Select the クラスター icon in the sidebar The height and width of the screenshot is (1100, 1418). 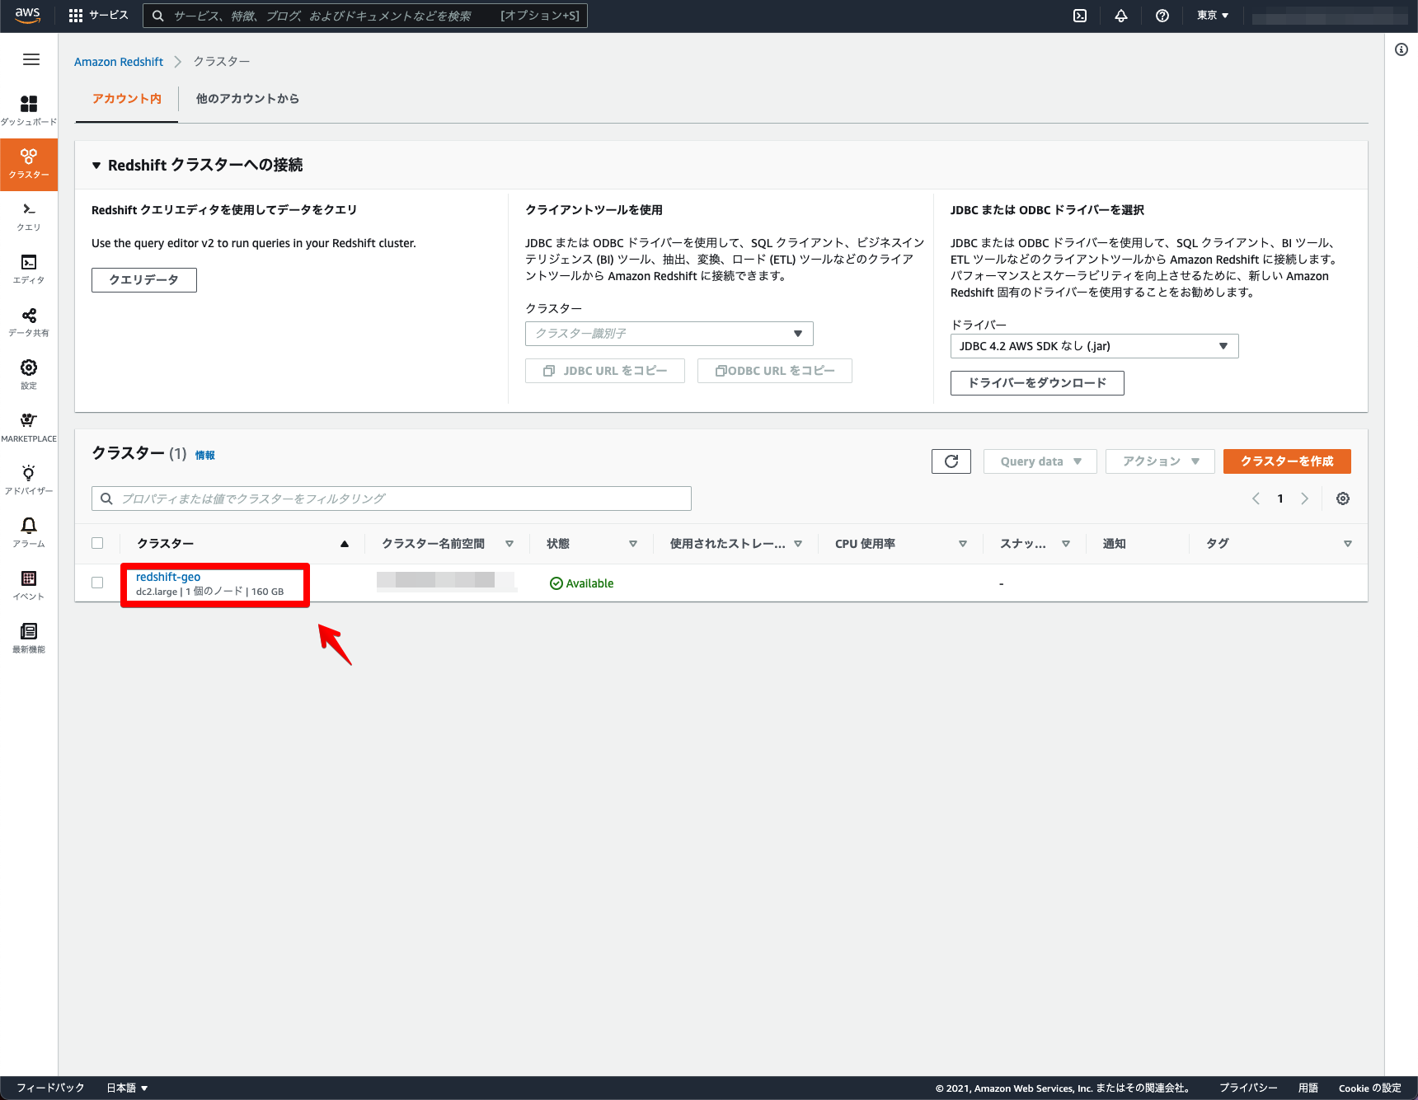(x=29, y=163)
